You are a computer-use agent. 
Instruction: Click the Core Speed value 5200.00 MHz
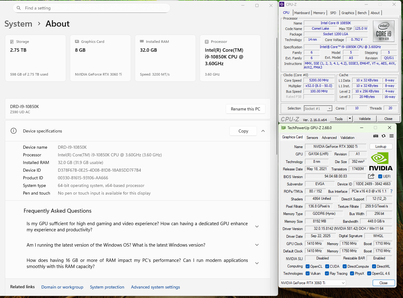coord(319,80)
